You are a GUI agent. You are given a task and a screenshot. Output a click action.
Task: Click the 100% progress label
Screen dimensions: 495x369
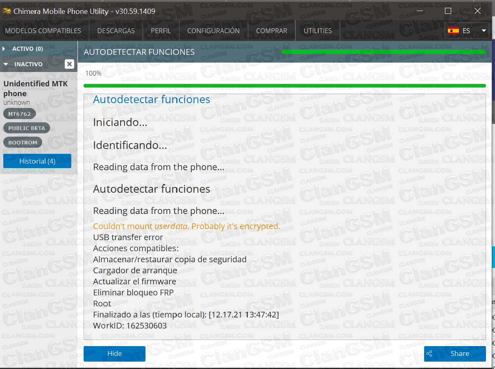click(93, 74)
